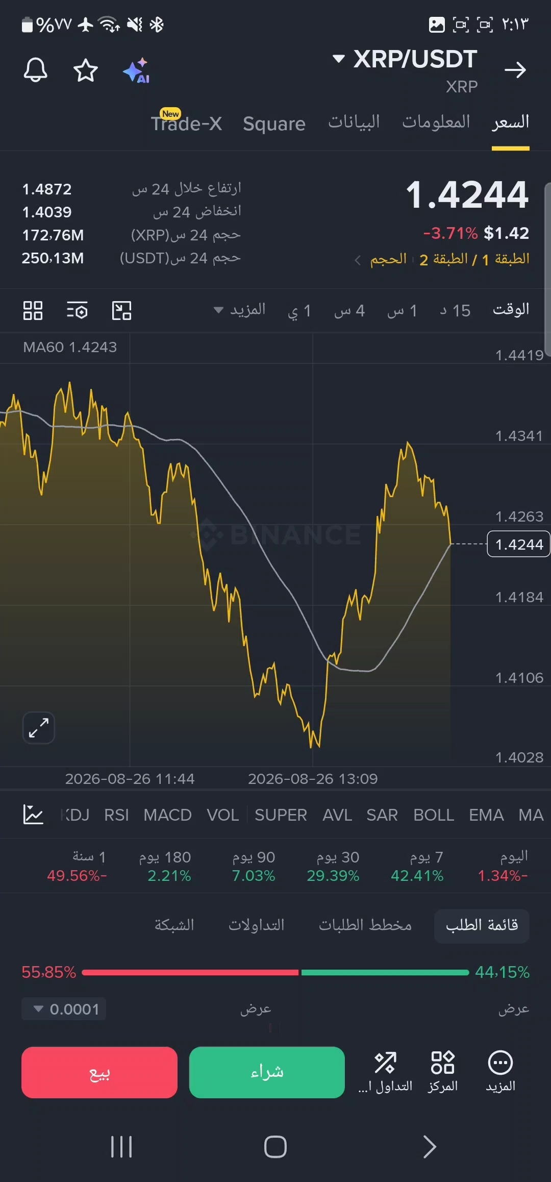
Task: Tap the 30 يوم performance 29.39%
Action: [x=333, y=866]
